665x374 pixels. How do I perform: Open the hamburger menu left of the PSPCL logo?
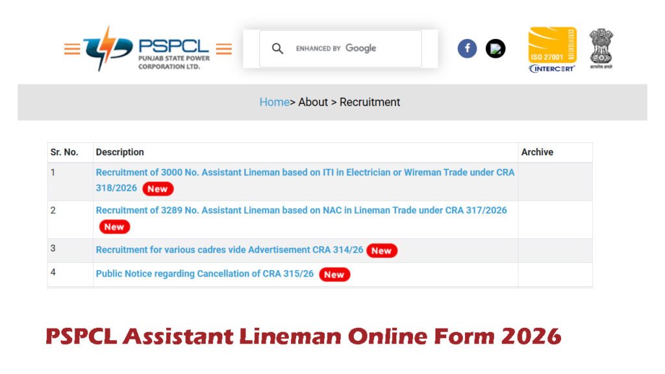[x=72, y=49]
